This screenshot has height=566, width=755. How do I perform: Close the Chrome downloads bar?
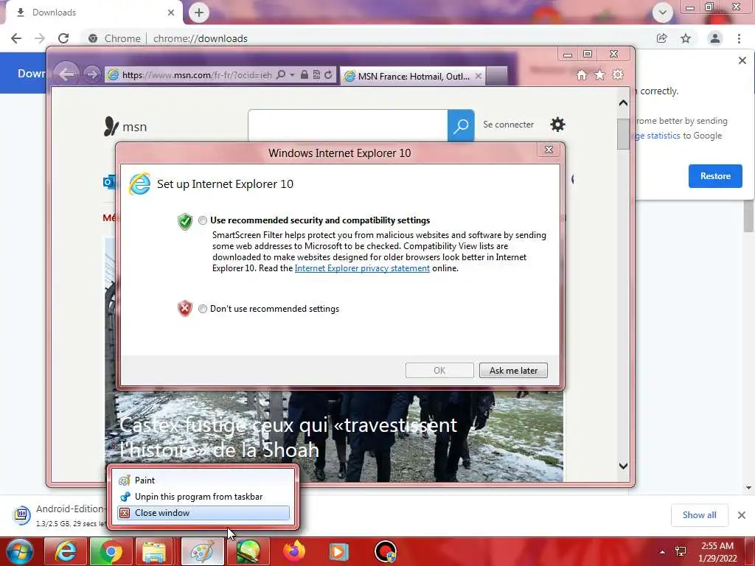(x=742, y=515)
